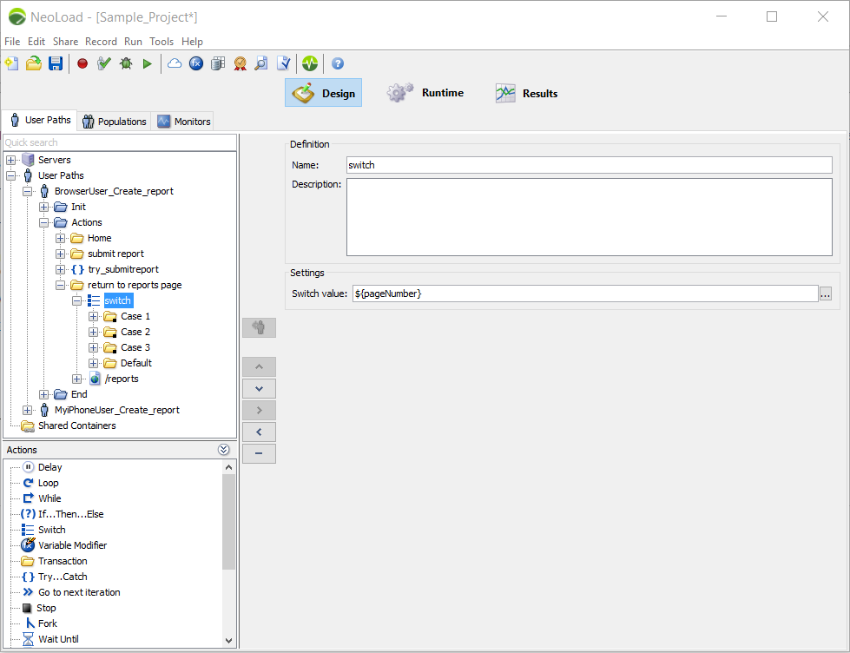Switch to the Runtime section

pos(425,93)
